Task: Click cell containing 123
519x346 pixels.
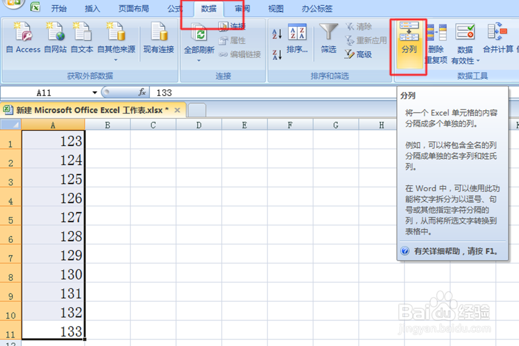Action: [x=53, y=140]
